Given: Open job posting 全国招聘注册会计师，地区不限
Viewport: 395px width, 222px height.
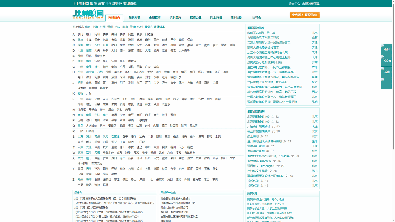Looking at the screenshot, I should (267, 82).
